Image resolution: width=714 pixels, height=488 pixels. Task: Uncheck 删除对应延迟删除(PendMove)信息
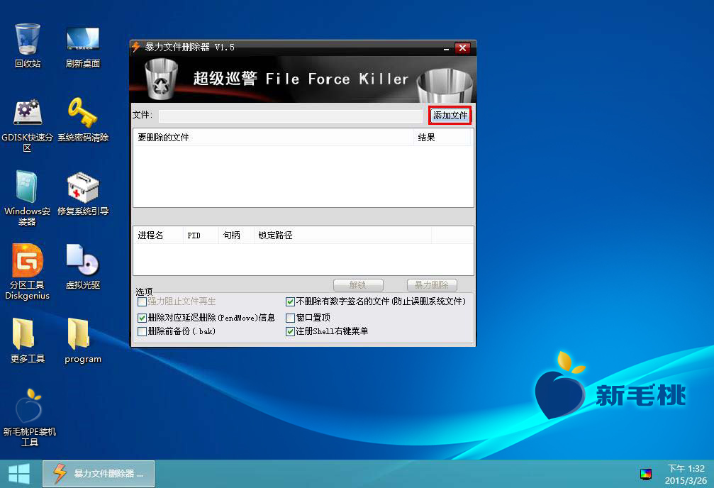(x=142, y=318)
